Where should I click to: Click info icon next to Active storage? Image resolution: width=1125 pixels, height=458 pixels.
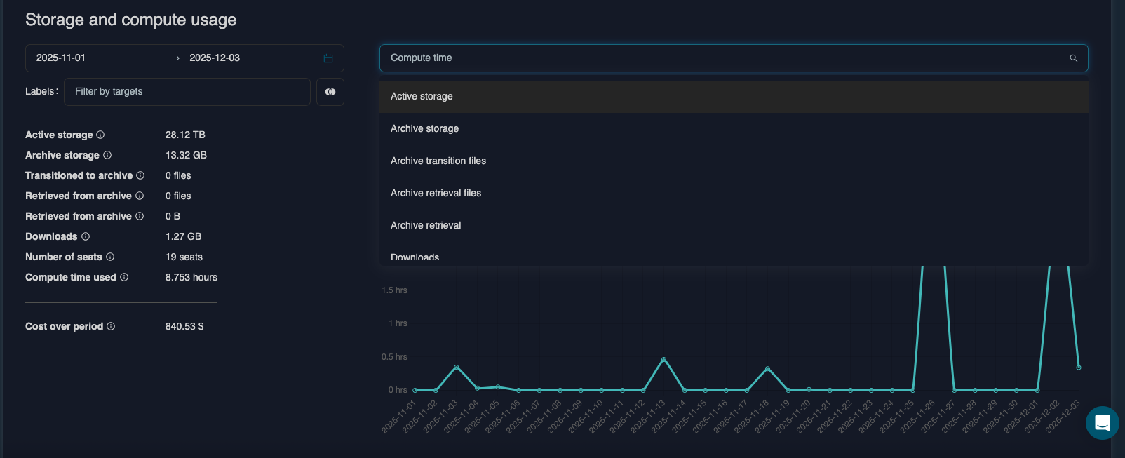pos(100,135)
